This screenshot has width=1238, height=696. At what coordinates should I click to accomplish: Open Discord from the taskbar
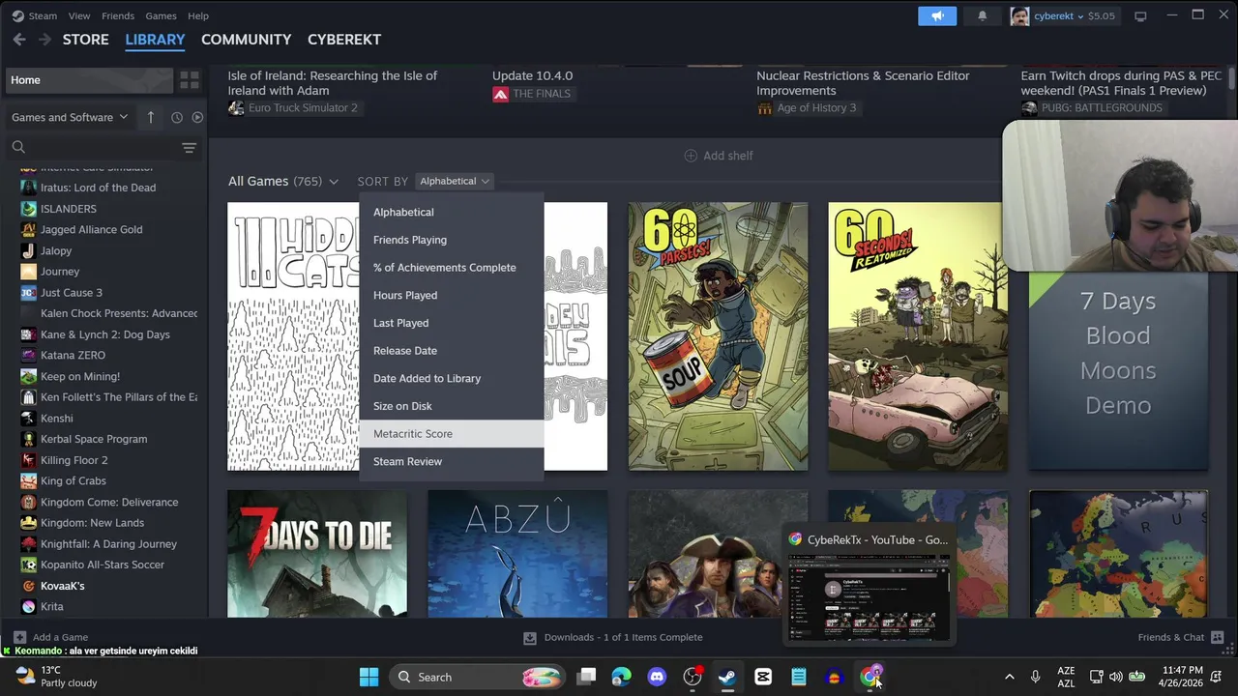pos(657,677)
